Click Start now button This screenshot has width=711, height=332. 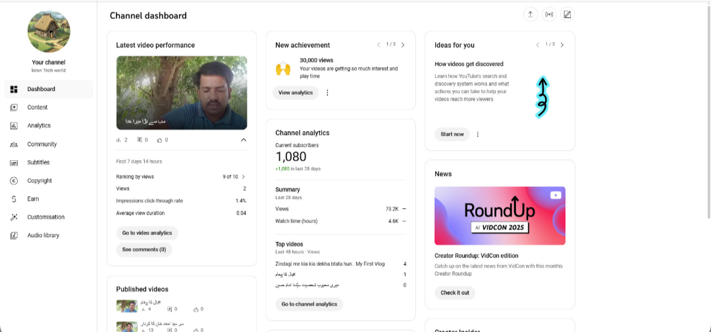(x=452, y=134)
